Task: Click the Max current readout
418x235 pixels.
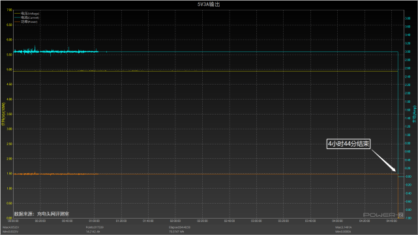Action: click(x=344, y=227)
